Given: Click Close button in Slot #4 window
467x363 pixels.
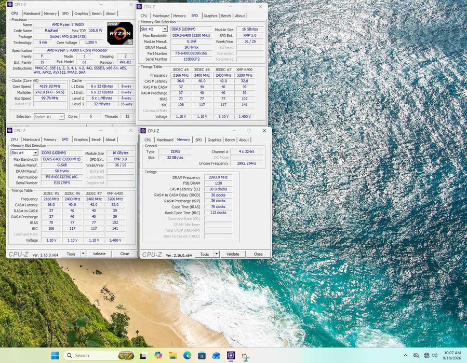Looking at the screenshot, I should point(125,254).
